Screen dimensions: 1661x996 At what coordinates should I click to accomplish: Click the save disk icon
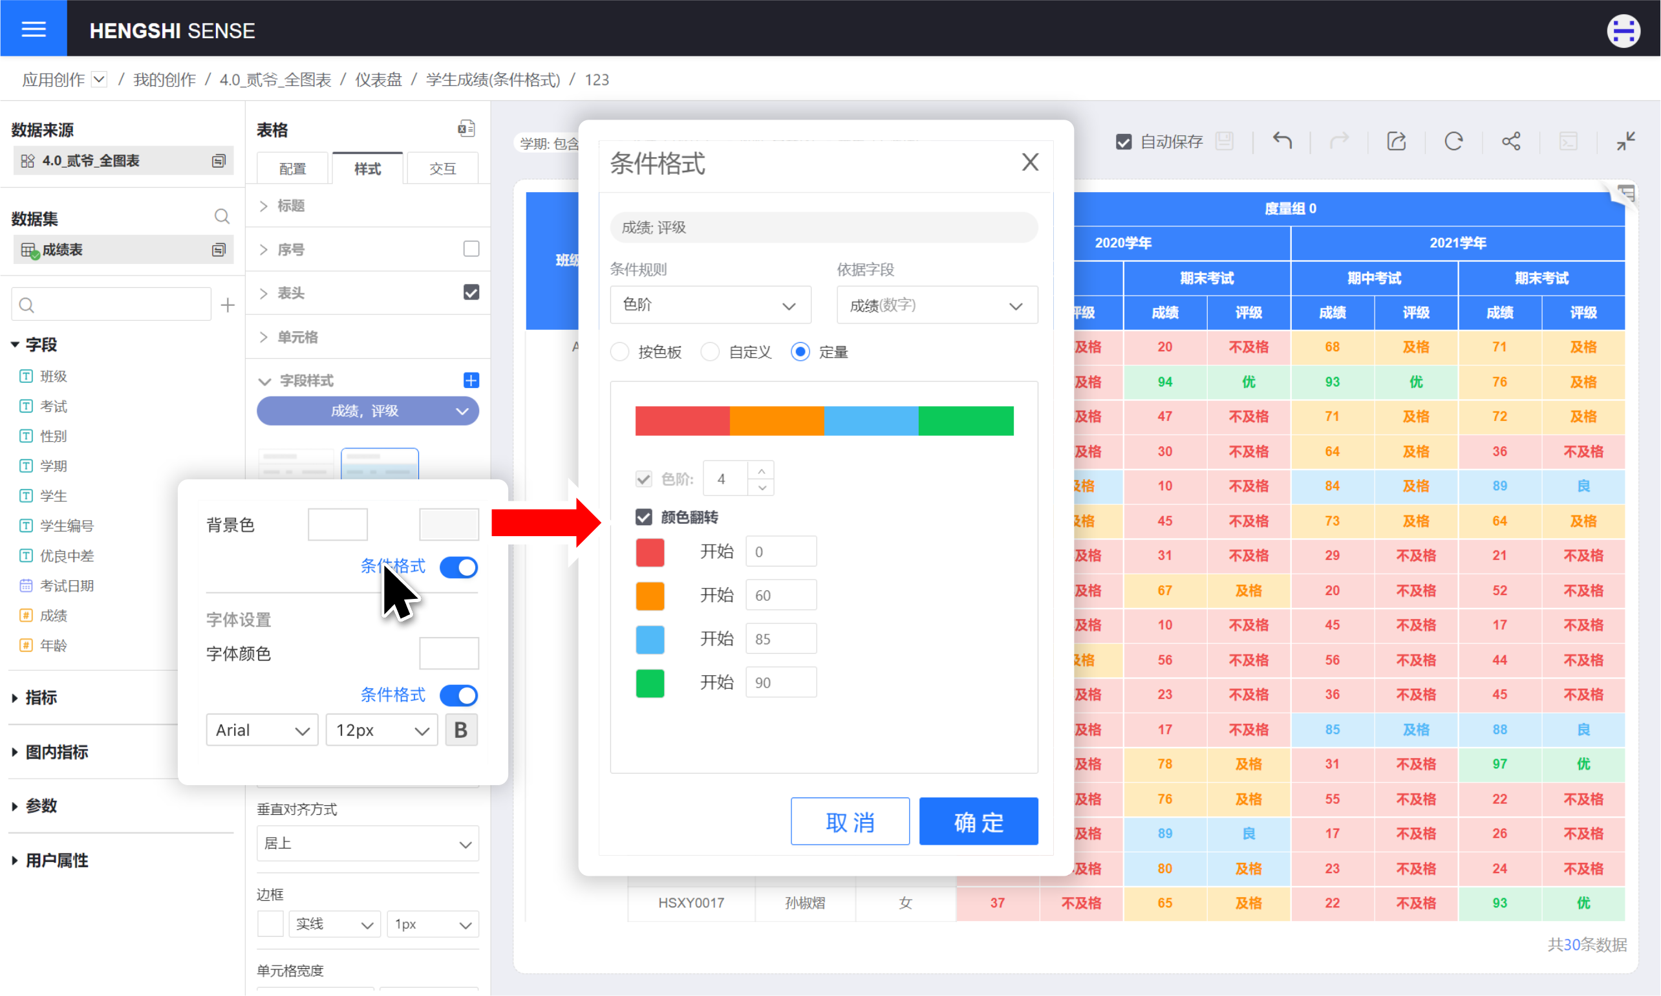[1225, 141]
